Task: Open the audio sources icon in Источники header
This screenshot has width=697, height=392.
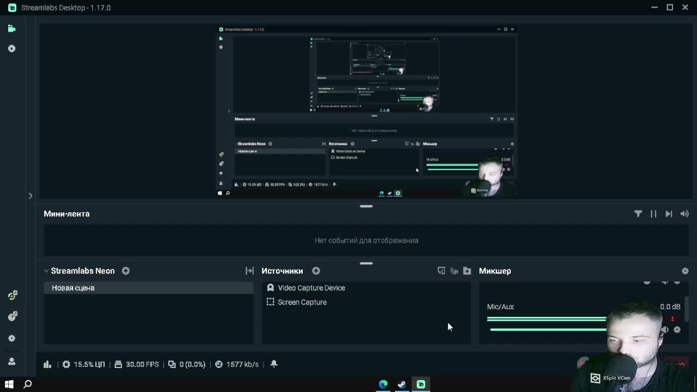Action: [x=454, y=271]
